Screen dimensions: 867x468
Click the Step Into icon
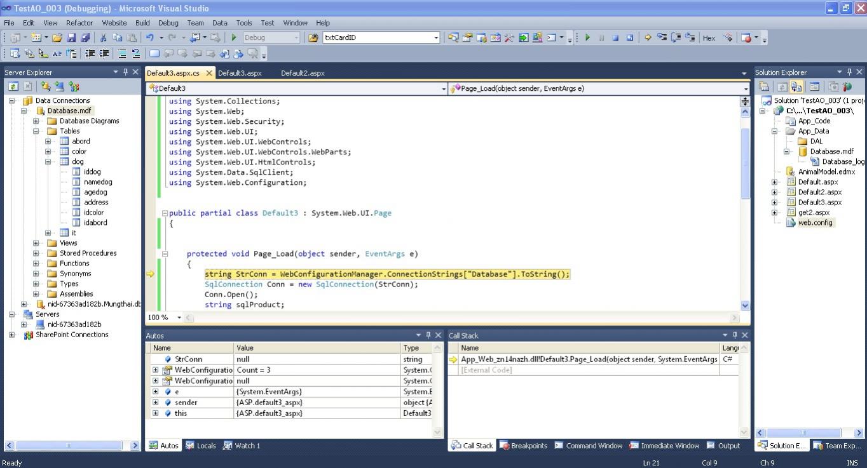tap(662, 37)
